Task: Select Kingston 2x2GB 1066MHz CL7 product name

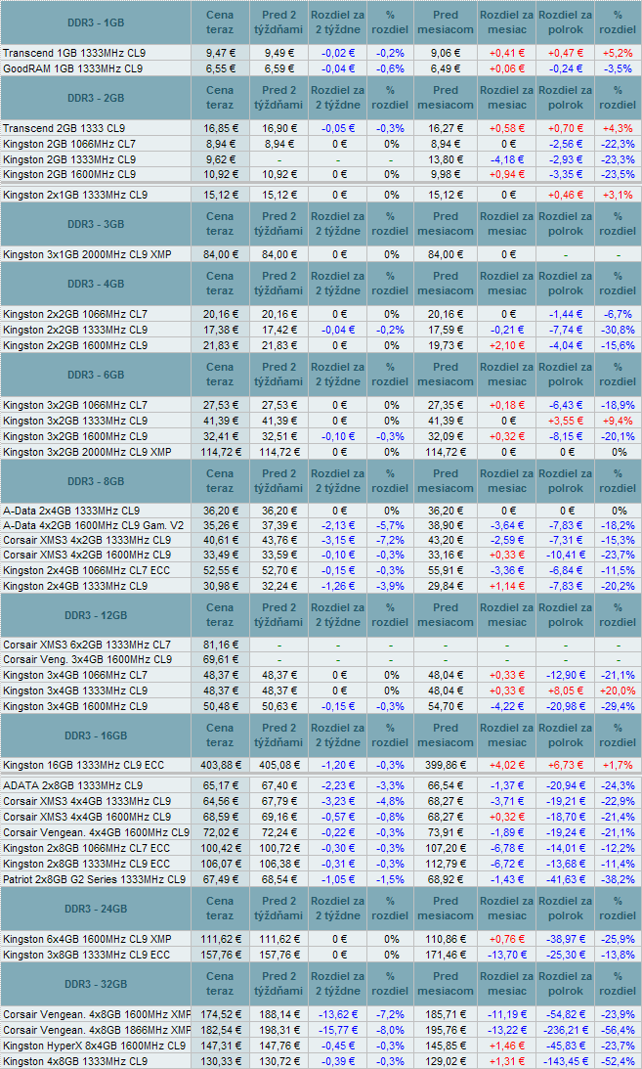Action: 75,314
